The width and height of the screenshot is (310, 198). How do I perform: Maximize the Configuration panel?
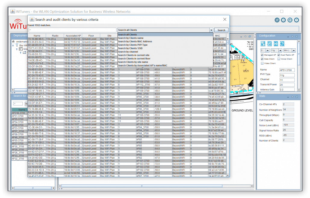[293, 36]
